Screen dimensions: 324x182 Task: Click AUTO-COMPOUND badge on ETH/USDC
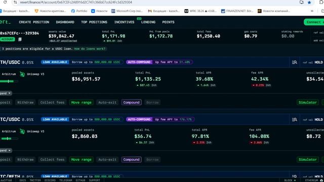139,62
